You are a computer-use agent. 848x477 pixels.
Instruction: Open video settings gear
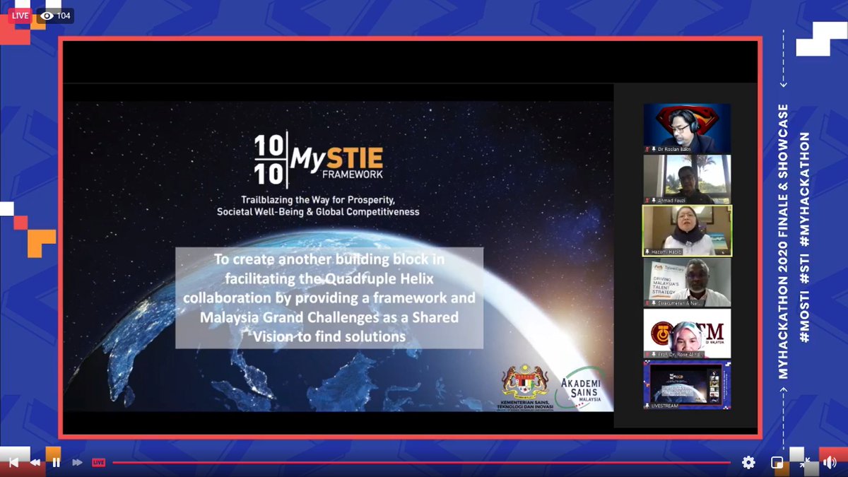[748, 463]
